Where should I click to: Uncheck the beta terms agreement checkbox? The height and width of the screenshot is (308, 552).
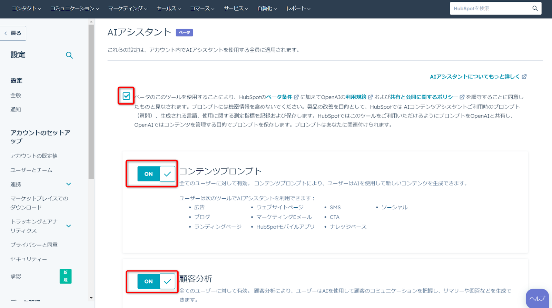(126, 96)
